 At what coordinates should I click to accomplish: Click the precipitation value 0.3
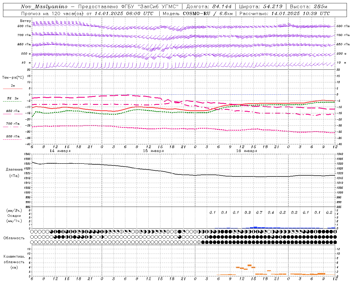click(248, 213)
